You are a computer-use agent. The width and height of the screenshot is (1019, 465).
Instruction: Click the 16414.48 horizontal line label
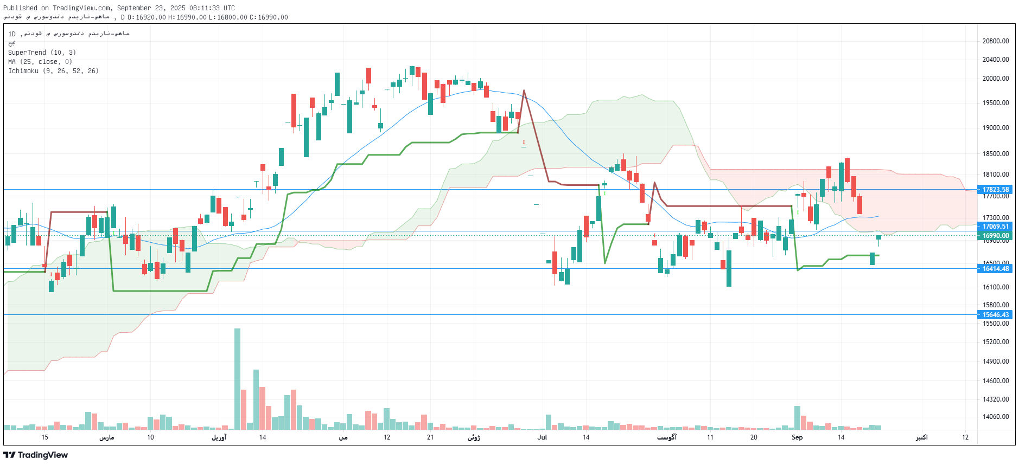995,269
